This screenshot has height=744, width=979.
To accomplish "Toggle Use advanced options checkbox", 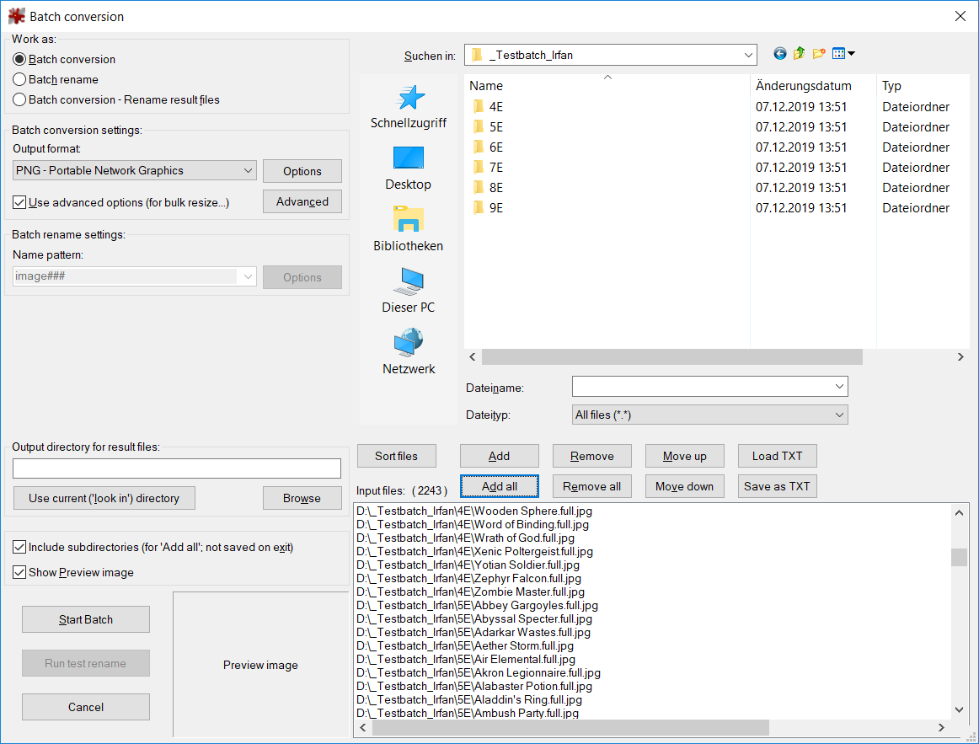I will [19, 202].
